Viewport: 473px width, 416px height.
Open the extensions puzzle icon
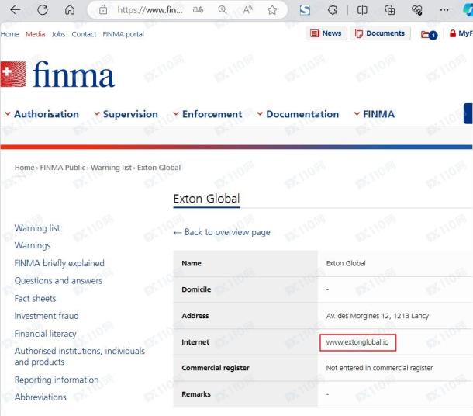[333, 10]
